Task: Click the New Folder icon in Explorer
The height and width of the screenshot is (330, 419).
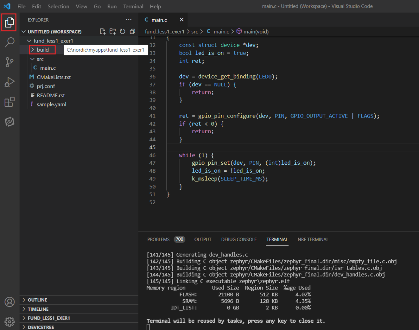Action: point(113,31)
